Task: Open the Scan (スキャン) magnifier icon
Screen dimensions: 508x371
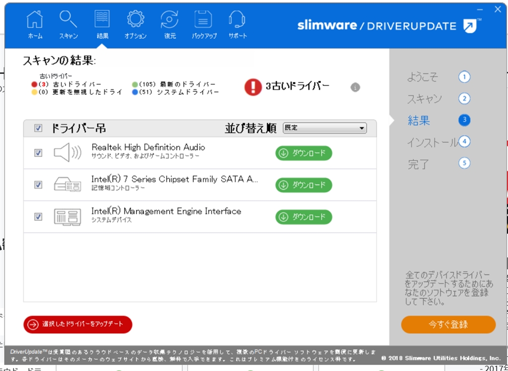Action: tap(68, 19)
